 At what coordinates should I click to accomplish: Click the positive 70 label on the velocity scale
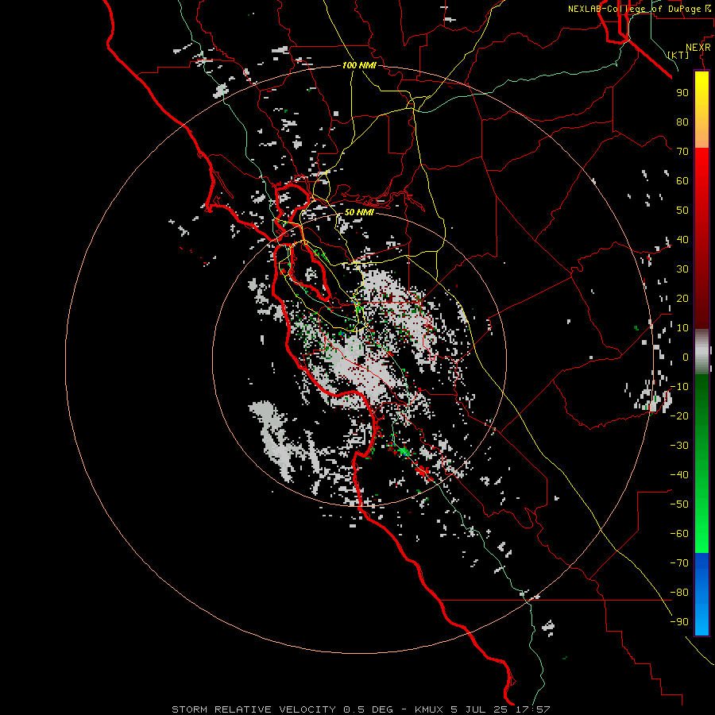(x=682, y=152)
